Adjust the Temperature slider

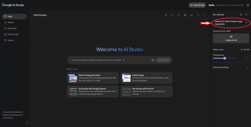point(225,58)
